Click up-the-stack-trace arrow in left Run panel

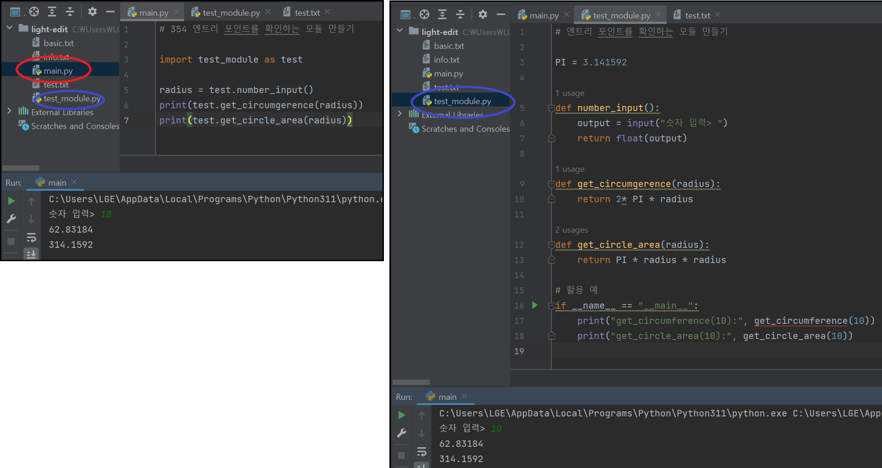coord(31,201)
